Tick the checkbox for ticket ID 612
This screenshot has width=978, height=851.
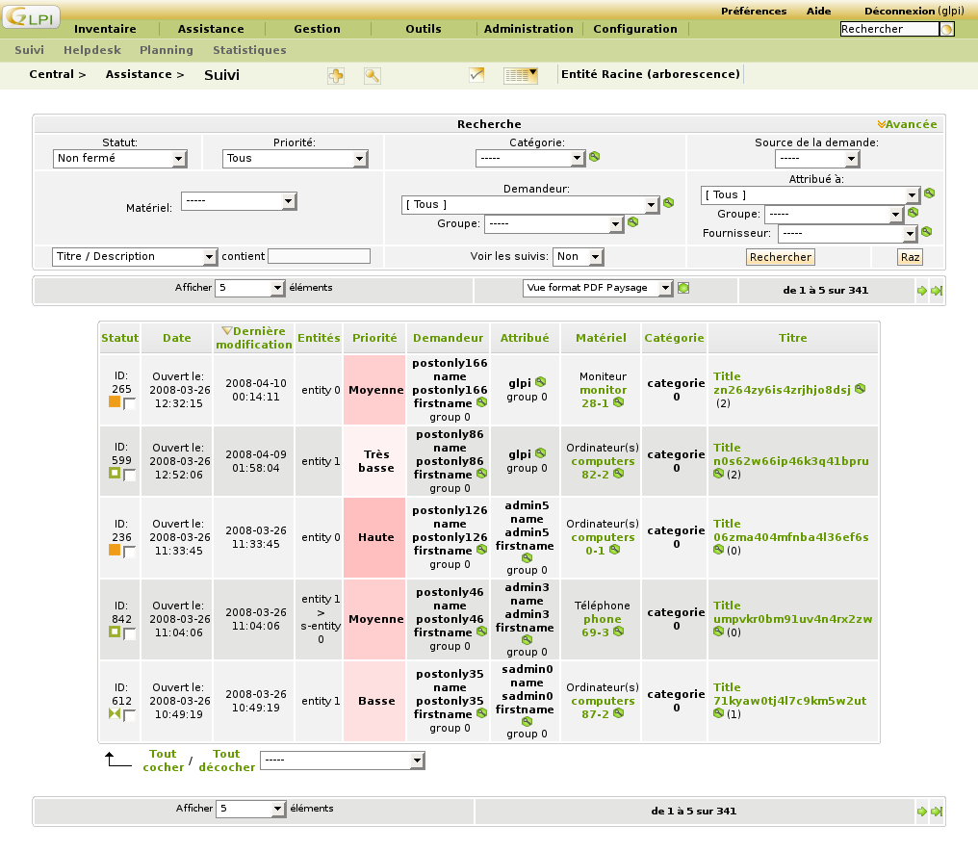[x=129, y=715]
